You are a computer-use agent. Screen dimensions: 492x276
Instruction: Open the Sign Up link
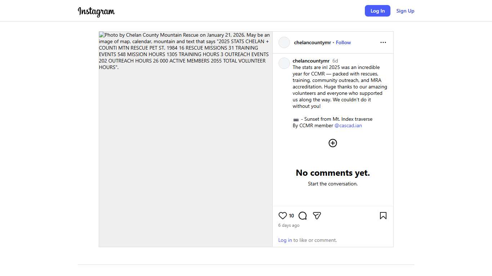tap(405, 11)
